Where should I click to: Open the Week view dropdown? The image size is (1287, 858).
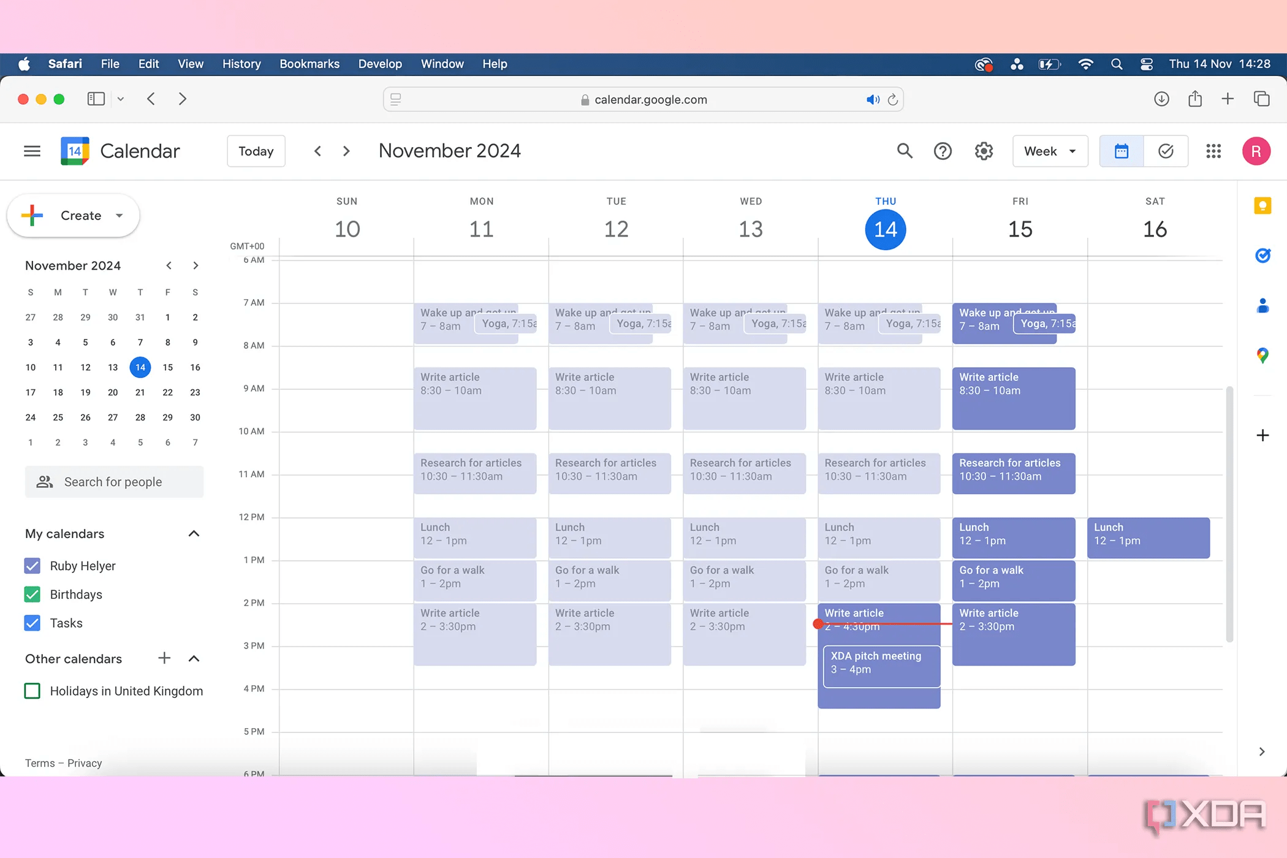1050,151
